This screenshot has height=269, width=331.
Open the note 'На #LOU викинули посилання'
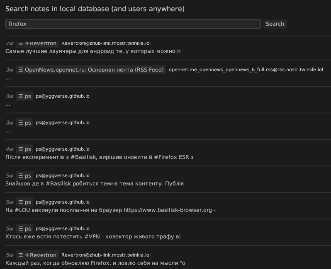(110, 210)
